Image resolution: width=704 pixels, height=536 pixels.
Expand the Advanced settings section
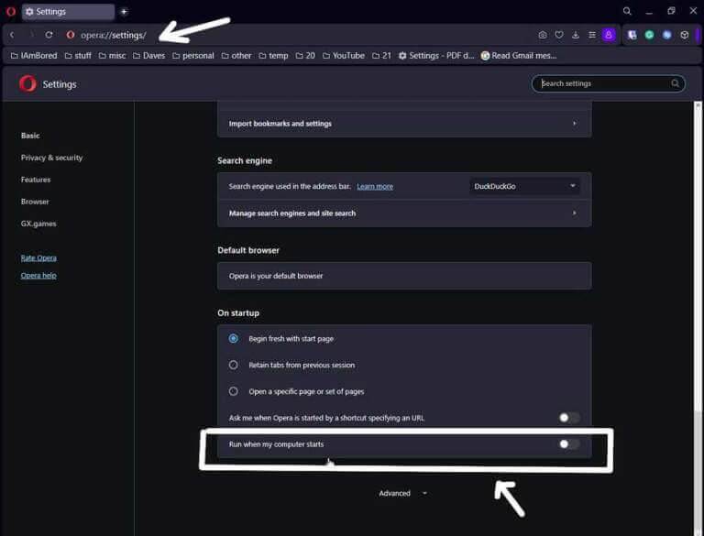pyautogui.click(x=402, y=493)
